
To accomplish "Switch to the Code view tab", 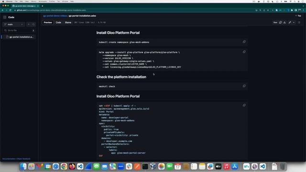I will click(x=58, y=22).
